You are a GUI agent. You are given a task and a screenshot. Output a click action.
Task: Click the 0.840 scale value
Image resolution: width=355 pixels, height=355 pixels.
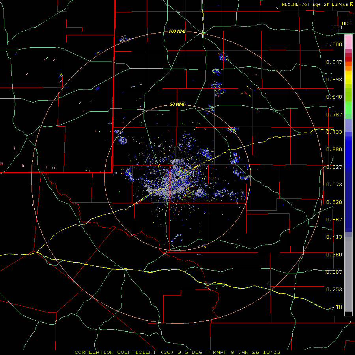pyautogui.click(x=334, y=97)
